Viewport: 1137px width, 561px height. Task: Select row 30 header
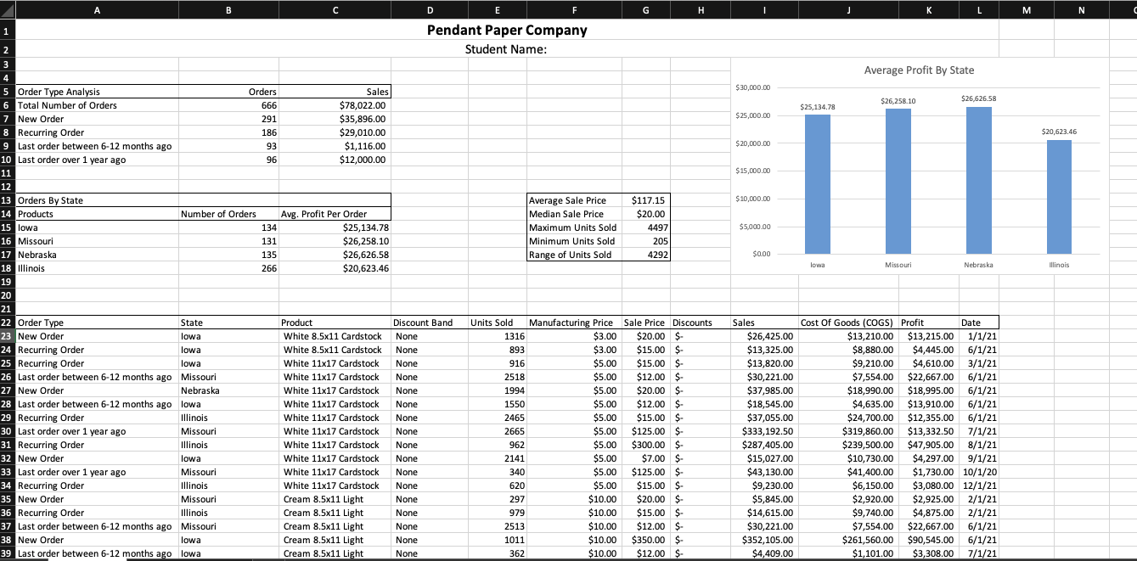(8, 431)
